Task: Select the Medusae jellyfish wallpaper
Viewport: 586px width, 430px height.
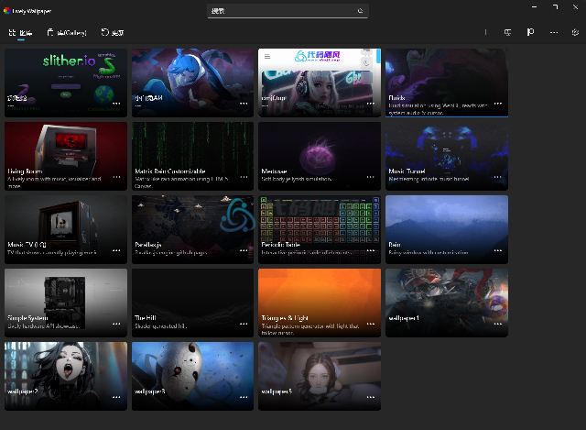Action: [x=320, y=156]
